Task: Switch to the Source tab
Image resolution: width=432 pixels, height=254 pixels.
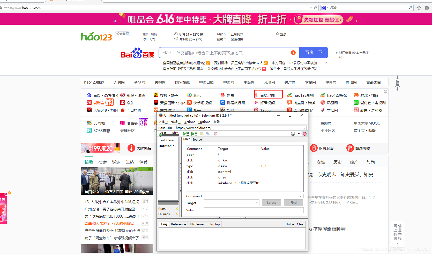Action: (197, 140)
